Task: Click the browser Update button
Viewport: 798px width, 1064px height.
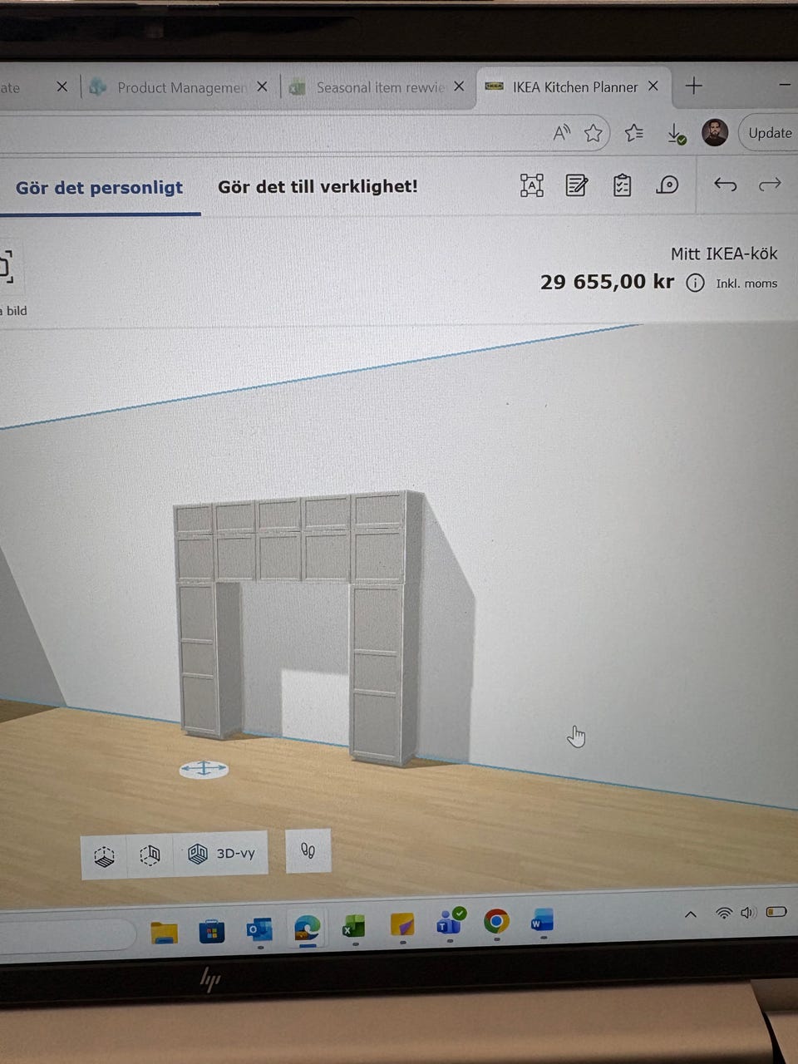Action: point(770,133)
